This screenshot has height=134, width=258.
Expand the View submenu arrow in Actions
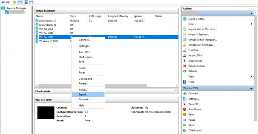pos(251,76)
